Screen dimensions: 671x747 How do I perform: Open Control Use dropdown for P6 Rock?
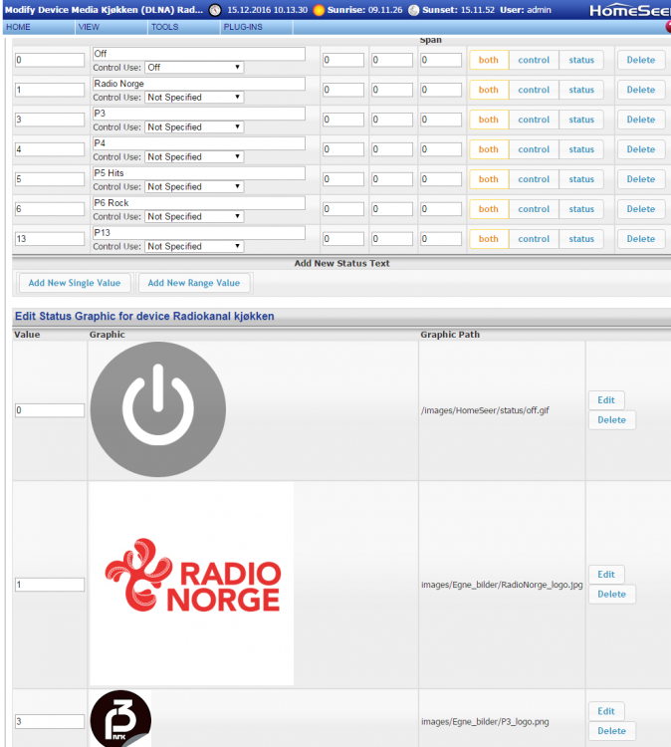pyautogui.click(x=194, y=216)
